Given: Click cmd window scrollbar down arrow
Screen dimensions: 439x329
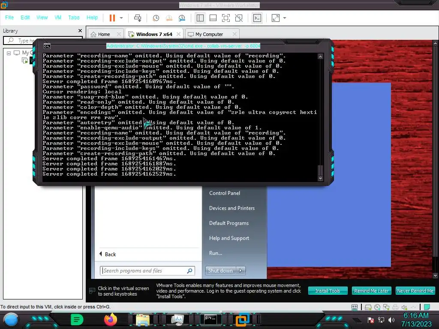Looking at the screenshot, I should click(320, 178).
